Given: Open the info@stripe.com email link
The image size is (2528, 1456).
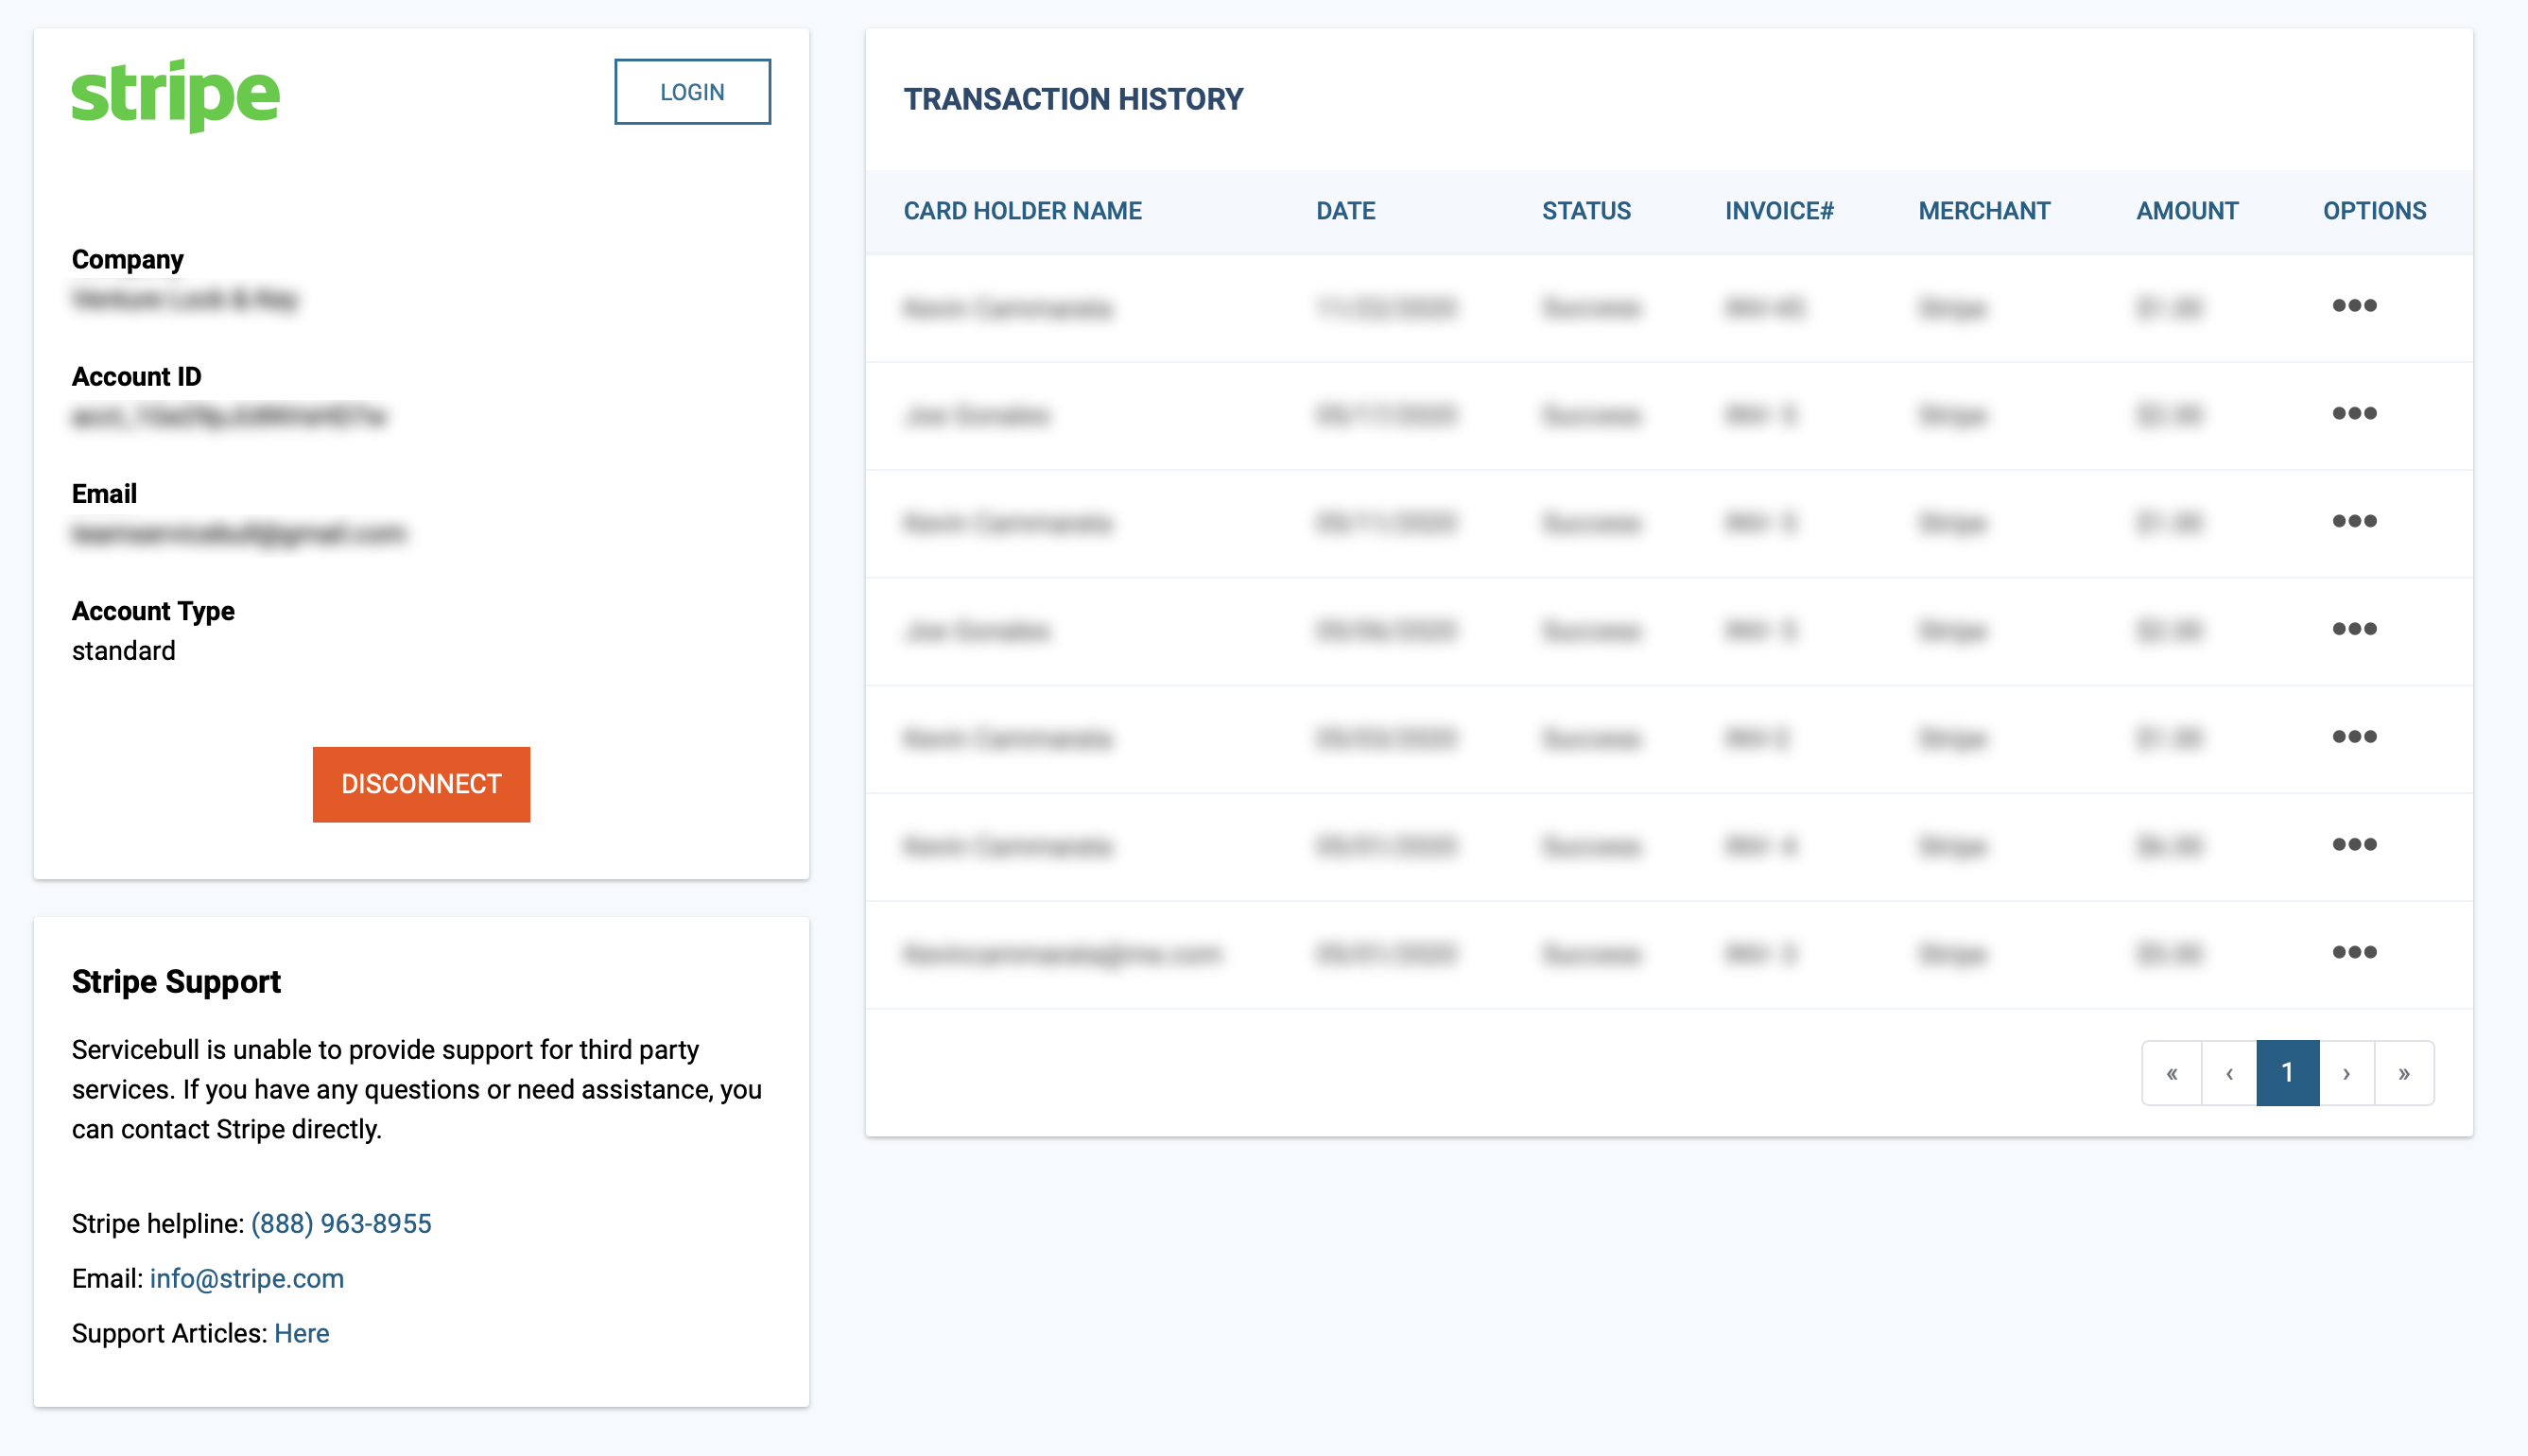Looking at the screenshot, I should (247, 1279).
